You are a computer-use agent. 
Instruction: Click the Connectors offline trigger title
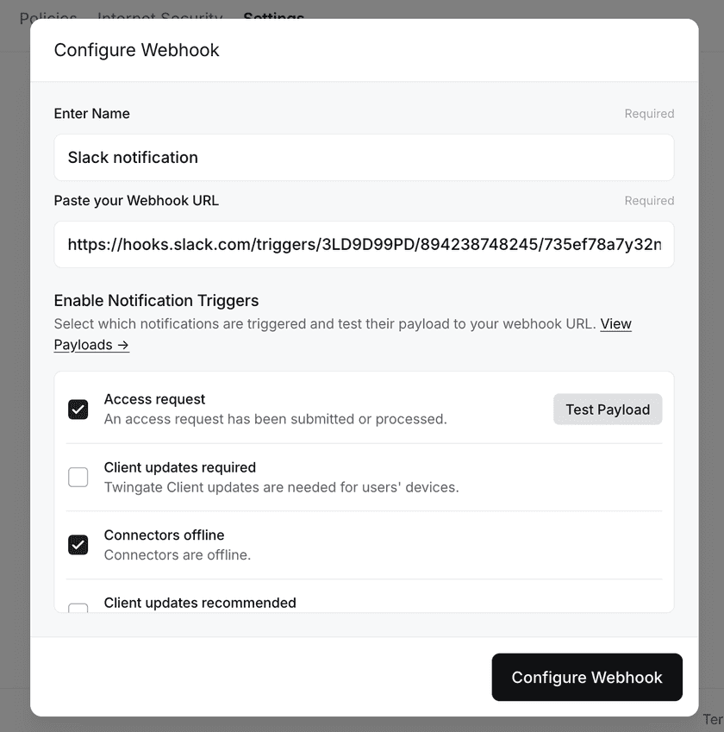[165, 535]
